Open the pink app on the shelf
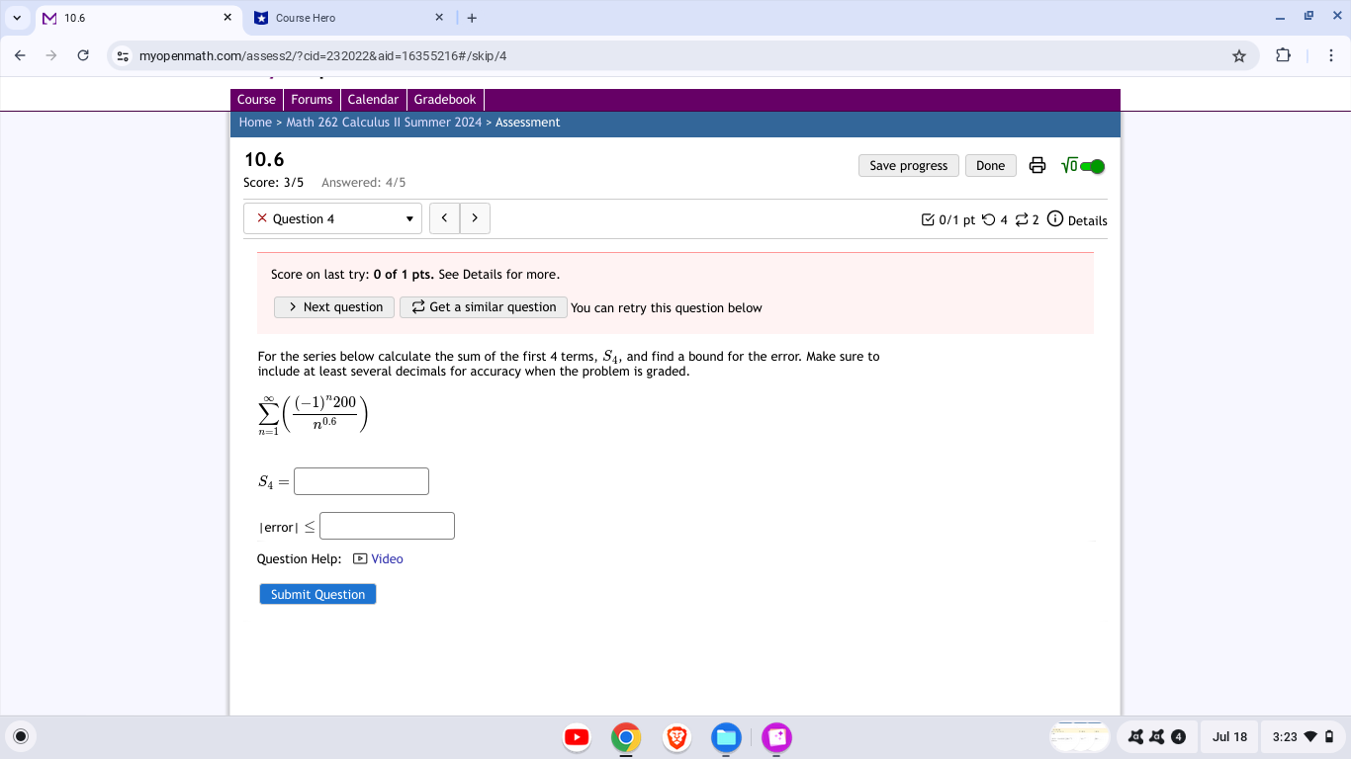The width and height of the screenshot is (1351, 759). [x=776, y=737]
